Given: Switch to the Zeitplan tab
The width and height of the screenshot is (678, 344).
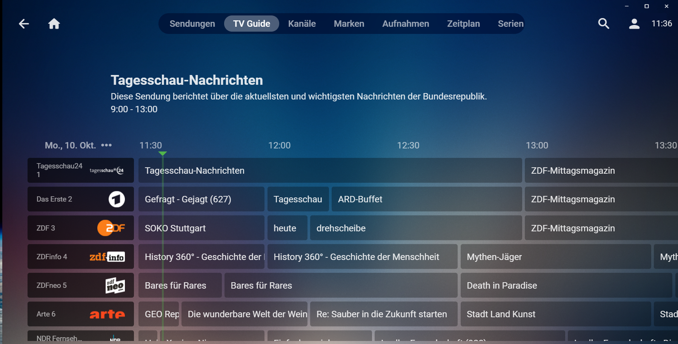Looking at the screenshot, I should 463,24.
